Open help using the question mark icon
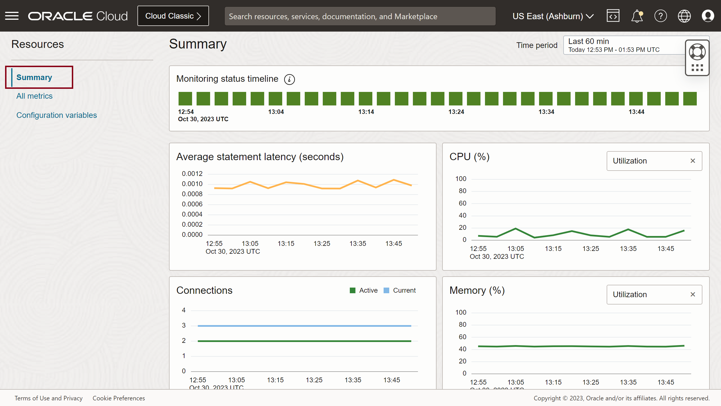Image resolution: width=721 pixels, height=406 pixels. point(661,16)
